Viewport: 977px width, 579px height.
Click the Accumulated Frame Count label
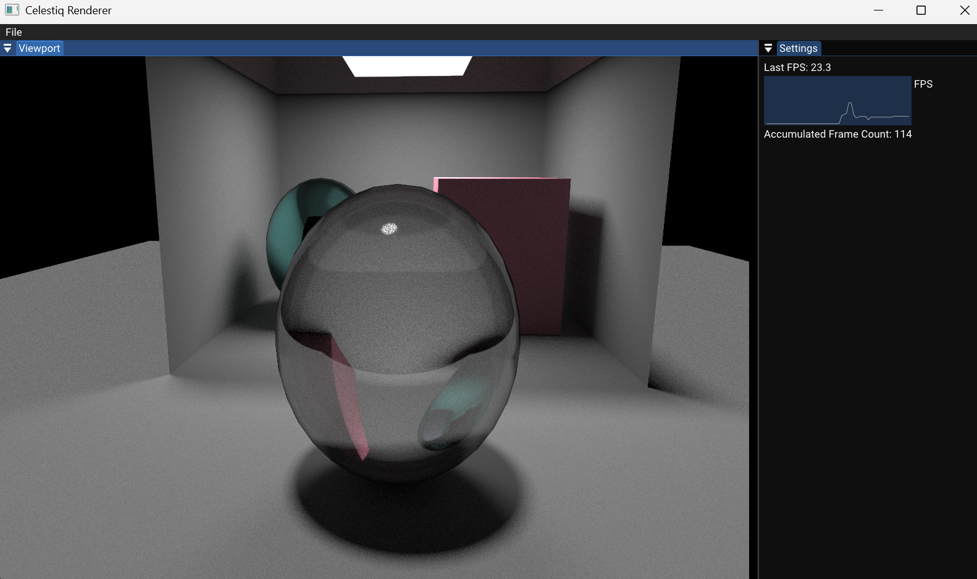[837, 134]
